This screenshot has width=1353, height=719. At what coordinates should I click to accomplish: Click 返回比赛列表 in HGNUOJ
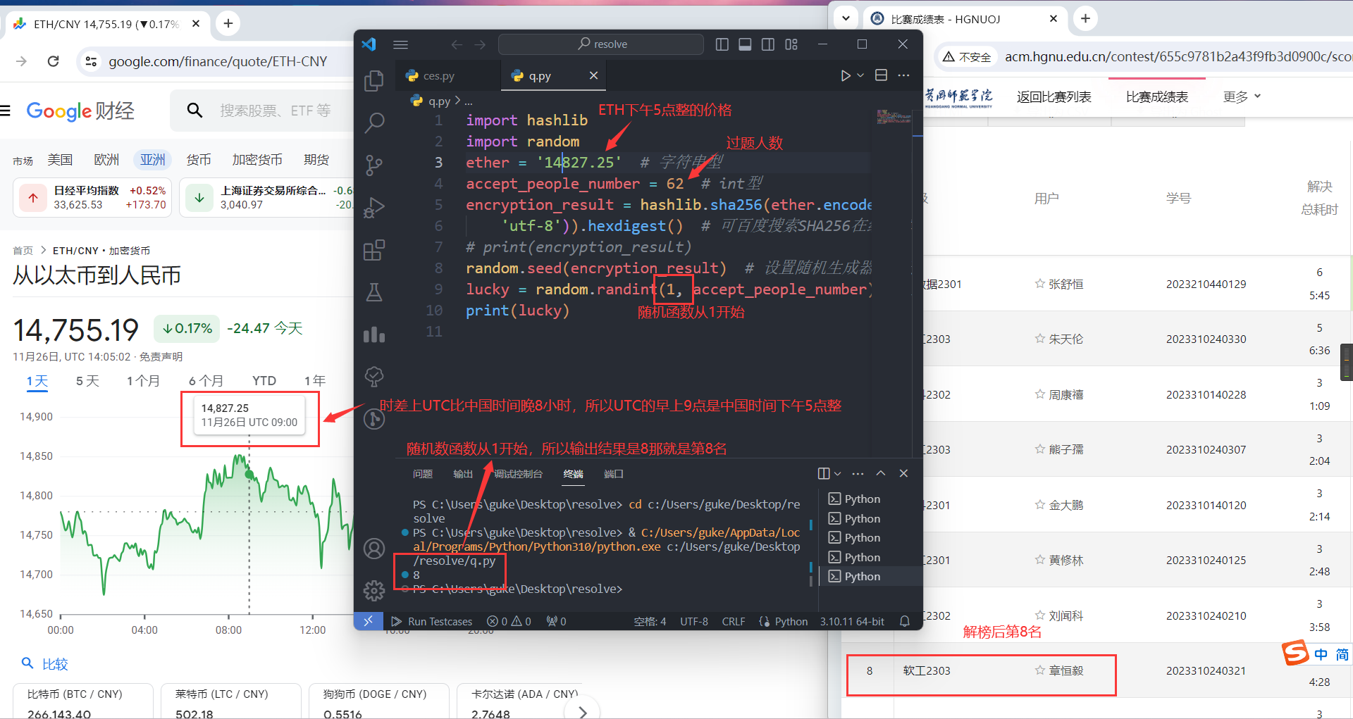coord(1054,97)
